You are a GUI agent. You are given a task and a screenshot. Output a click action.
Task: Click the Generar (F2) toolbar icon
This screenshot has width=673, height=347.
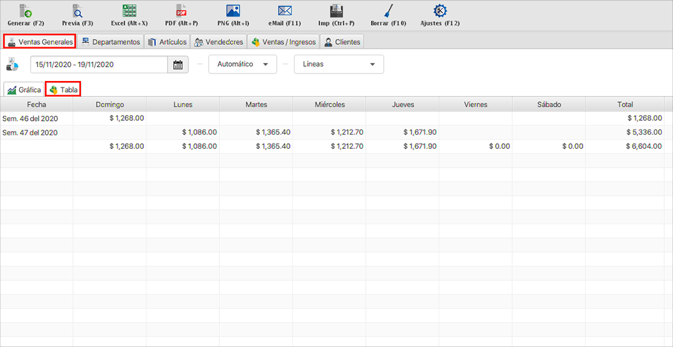[25, 11]
